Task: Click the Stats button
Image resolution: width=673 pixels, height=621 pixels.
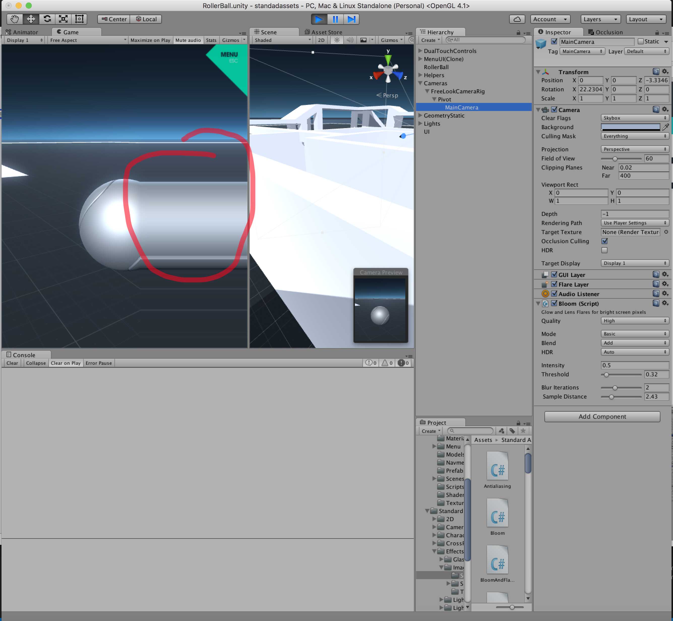Action: (211, 40)
